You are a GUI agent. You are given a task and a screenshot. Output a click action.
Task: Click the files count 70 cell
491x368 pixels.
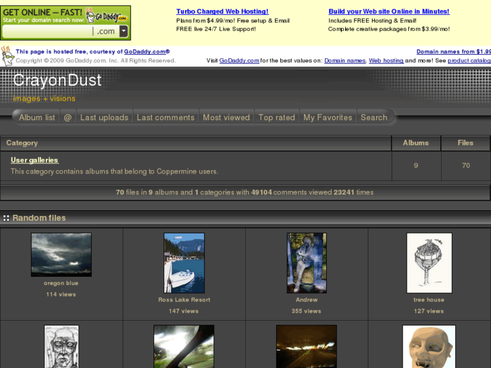coord(466,165)
